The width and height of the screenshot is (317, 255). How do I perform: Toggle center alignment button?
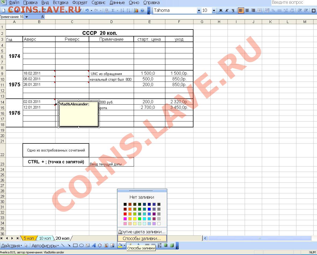247,10
